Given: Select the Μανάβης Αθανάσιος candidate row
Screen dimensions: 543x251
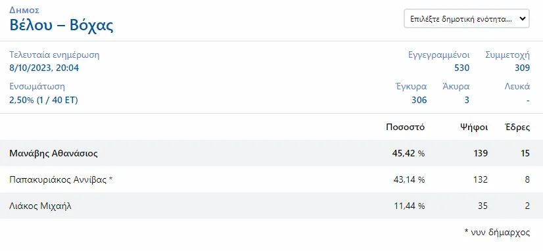Looking at the screenshot, I should pos(271,153).
